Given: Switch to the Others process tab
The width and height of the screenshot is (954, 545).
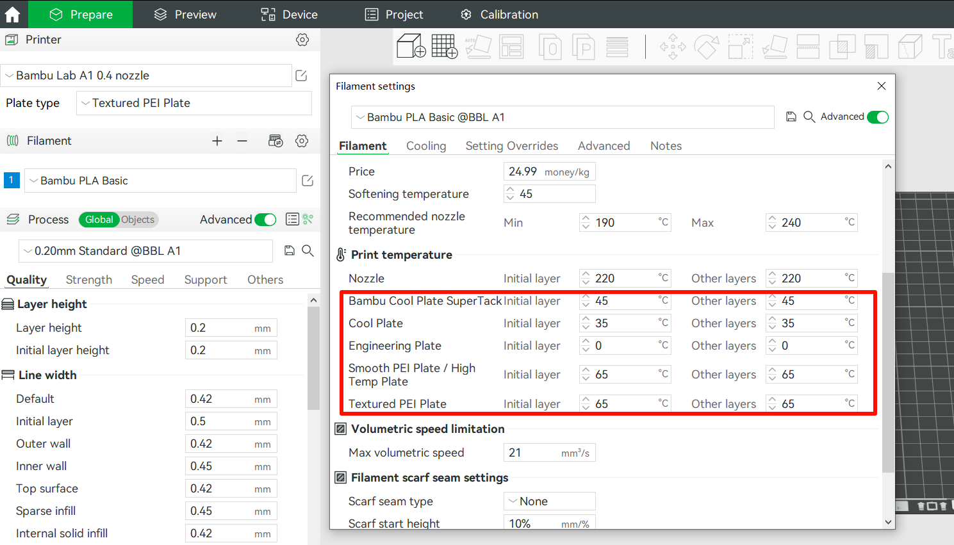Looking at the screenshot, I should 265,280.
